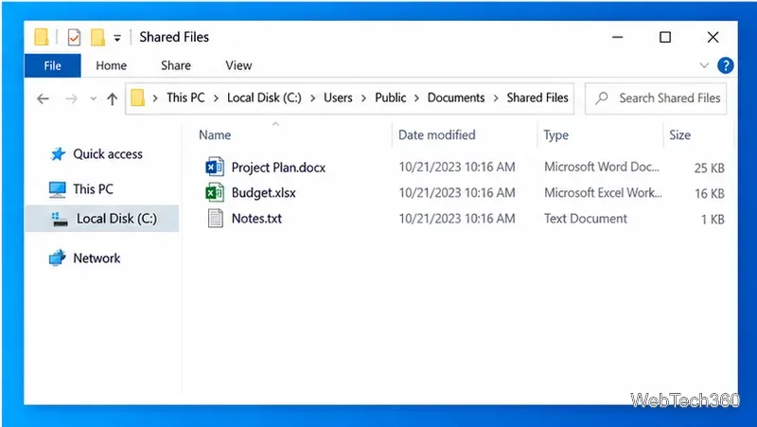
Task: Go back with the left arrow
Action: 43,99
